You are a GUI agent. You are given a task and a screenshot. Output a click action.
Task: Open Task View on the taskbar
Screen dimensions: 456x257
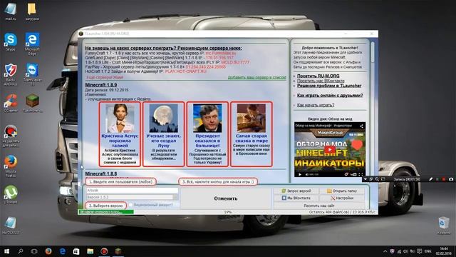click(x=34, y=251)
